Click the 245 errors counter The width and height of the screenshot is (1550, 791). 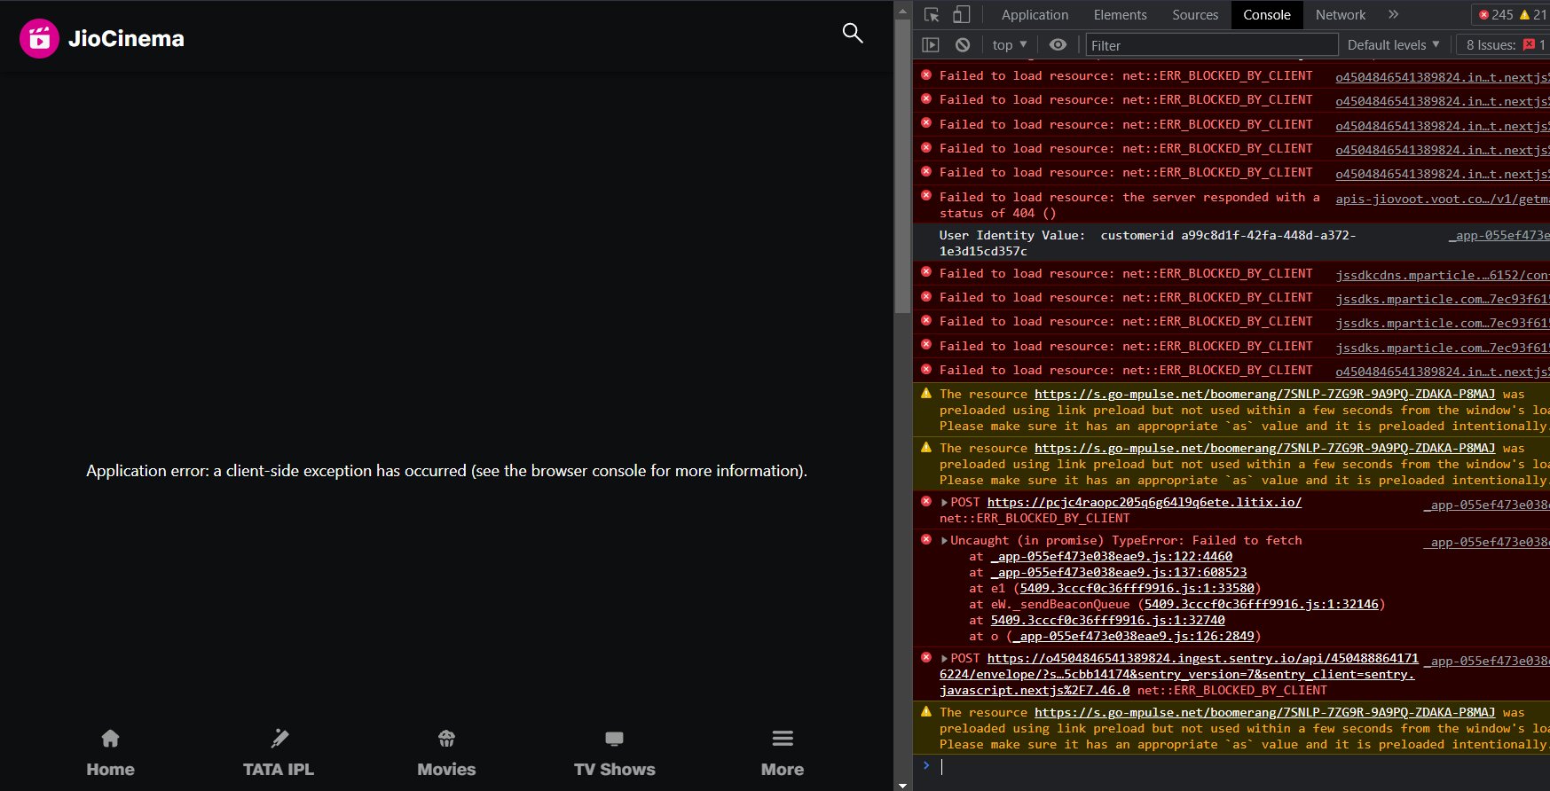[x=1496, y=14]
